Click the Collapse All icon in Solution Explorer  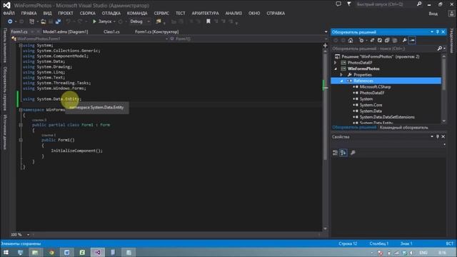pyautogui.click(x=387, y=41)
